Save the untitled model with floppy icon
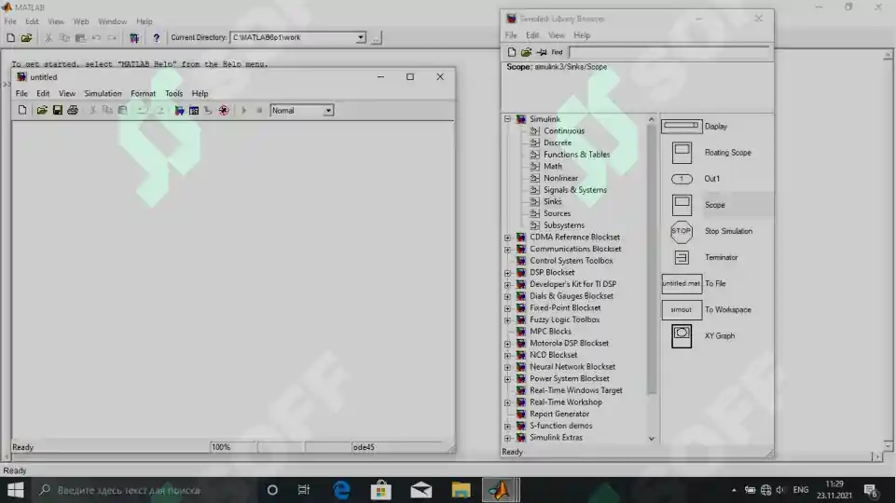Image resolution: width=896 pixels, height=503 pixels. coord(57,110)
